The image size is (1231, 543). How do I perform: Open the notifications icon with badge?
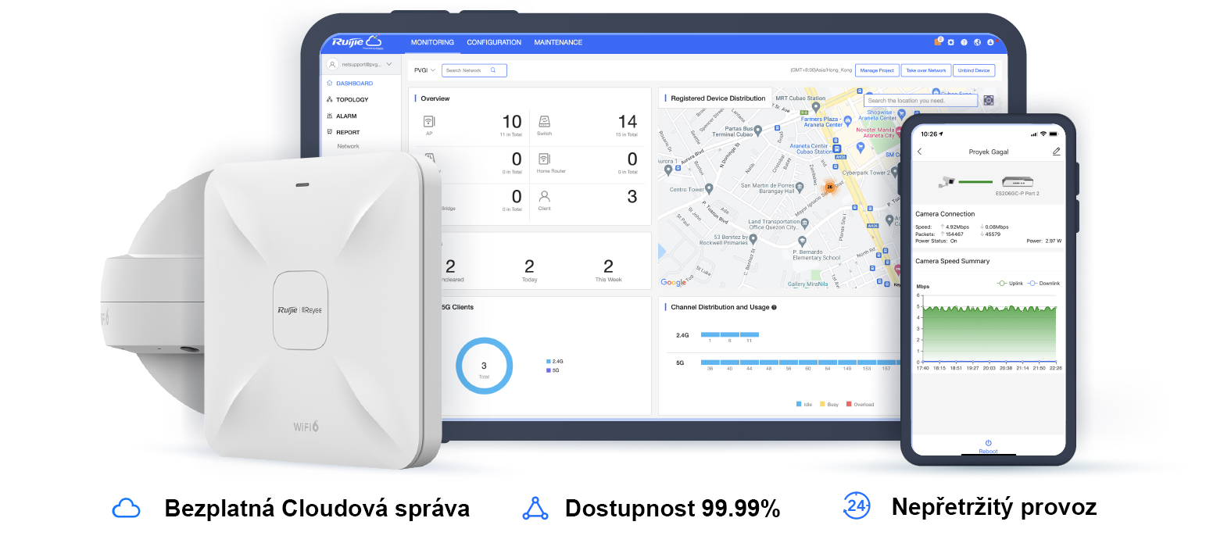tap(939, 41)
